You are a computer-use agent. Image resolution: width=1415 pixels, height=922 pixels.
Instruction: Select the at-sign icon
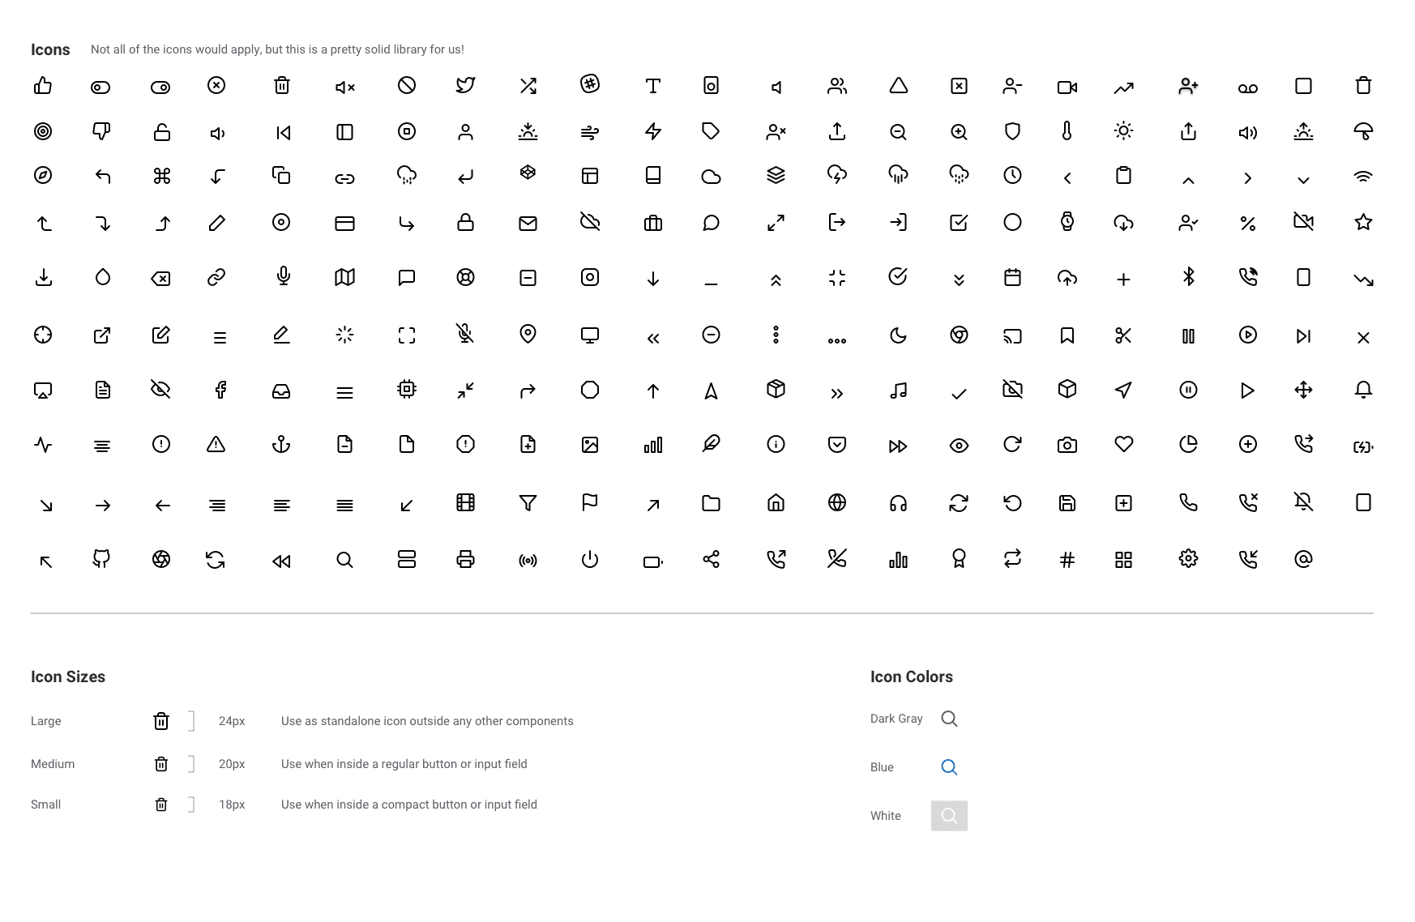point(1303,559)
